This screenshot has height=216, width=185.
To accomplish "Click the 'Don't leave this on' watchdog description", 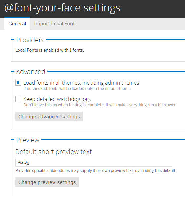I will pyautogui.click(x=100, y=105).
